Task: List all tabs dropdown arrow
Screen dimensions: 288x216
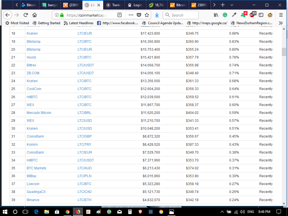Action: click(232, 5)
